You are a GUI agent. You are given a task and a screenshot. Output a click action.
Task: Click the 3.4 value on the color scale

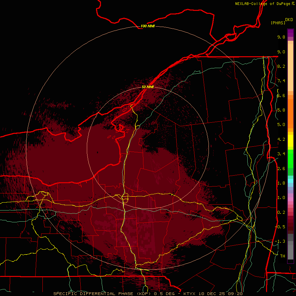[x=281, y=154]
